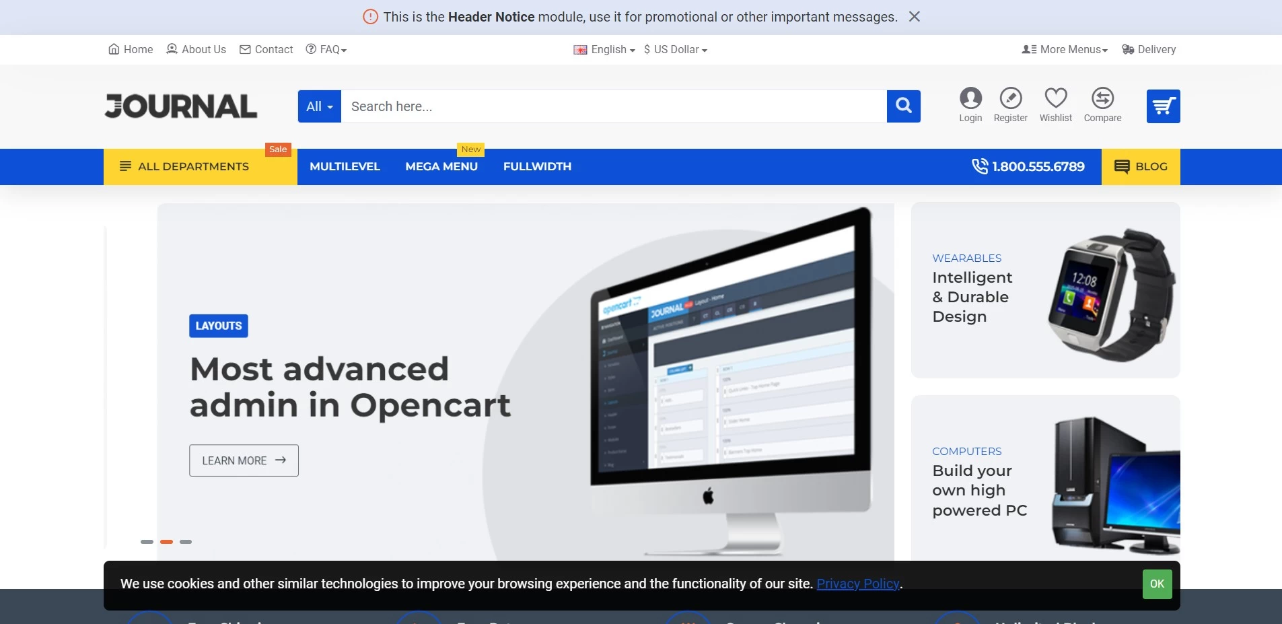
Task: Open the English language selector
Action: 604,49
